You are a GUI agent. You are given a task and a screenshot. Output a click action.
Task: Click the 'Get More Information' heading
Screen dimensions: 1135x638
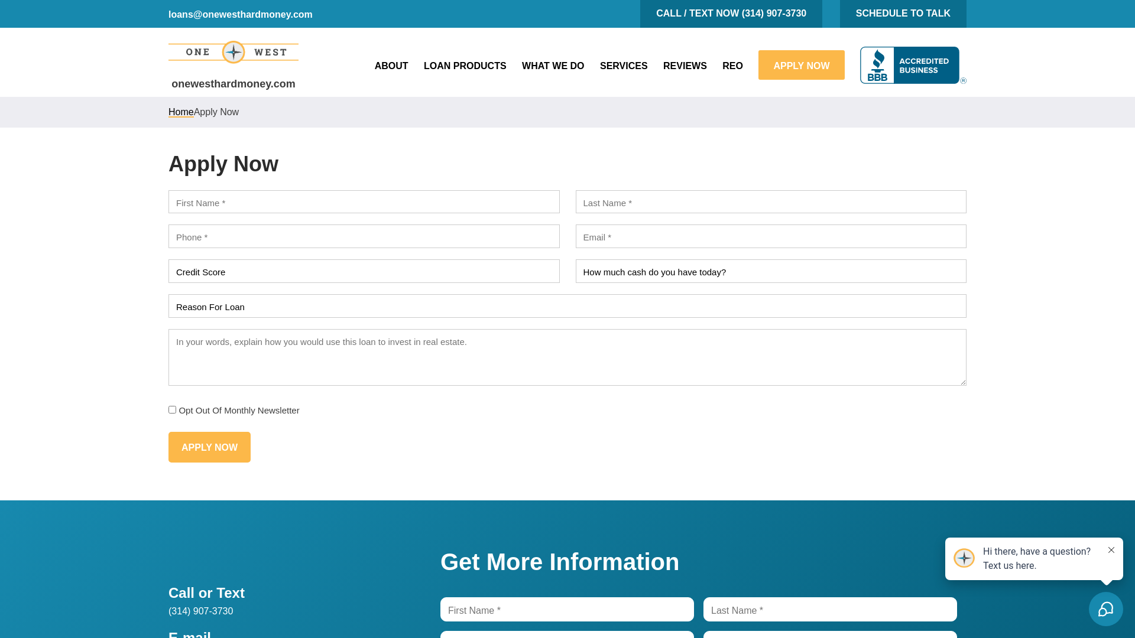coord(560,562)
